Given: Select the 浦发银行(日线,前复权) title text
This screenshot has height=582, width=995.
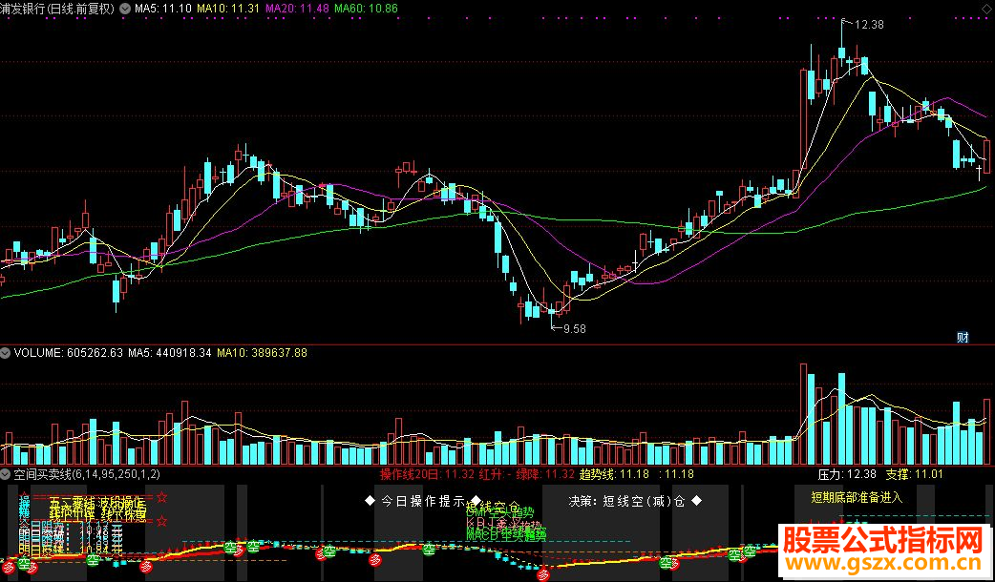Looking at the screenshot, I should click(57, 9).
